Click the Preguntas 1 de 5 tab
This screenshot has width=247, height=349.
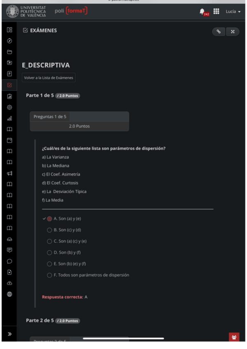coord(50,116)
